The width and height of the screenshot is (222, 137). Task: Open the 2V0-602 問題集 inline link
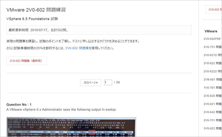77,48
